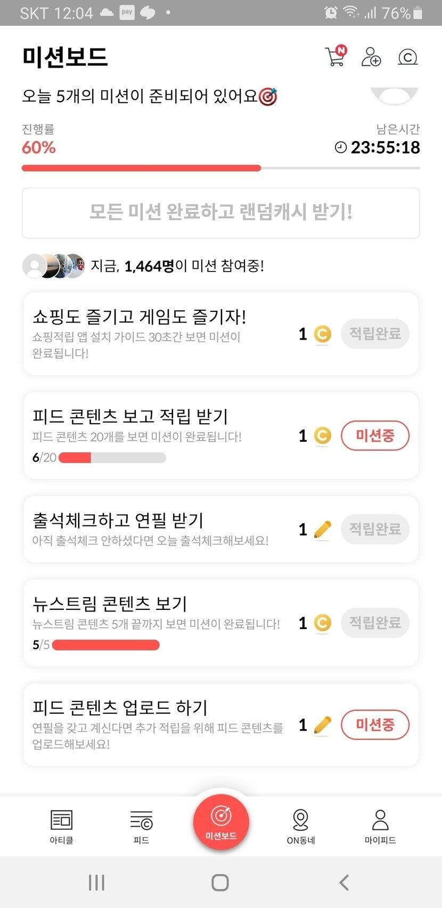Tap the add friend icon
Viewport: 442px width, 908px height.
(x=371, y=56)
